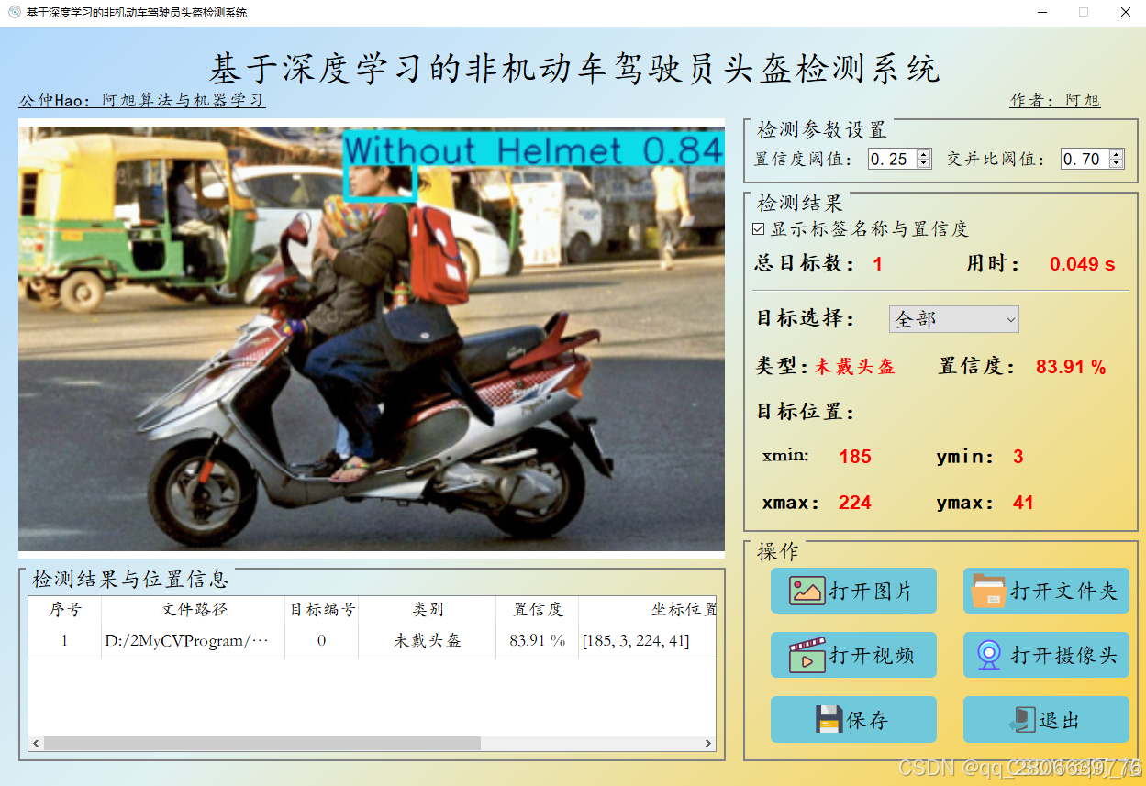The width and height of the screenshot is (1146, 786).
Task: Select table cell 未戴头盔 in 类别 column
Action: click(428, 640)
